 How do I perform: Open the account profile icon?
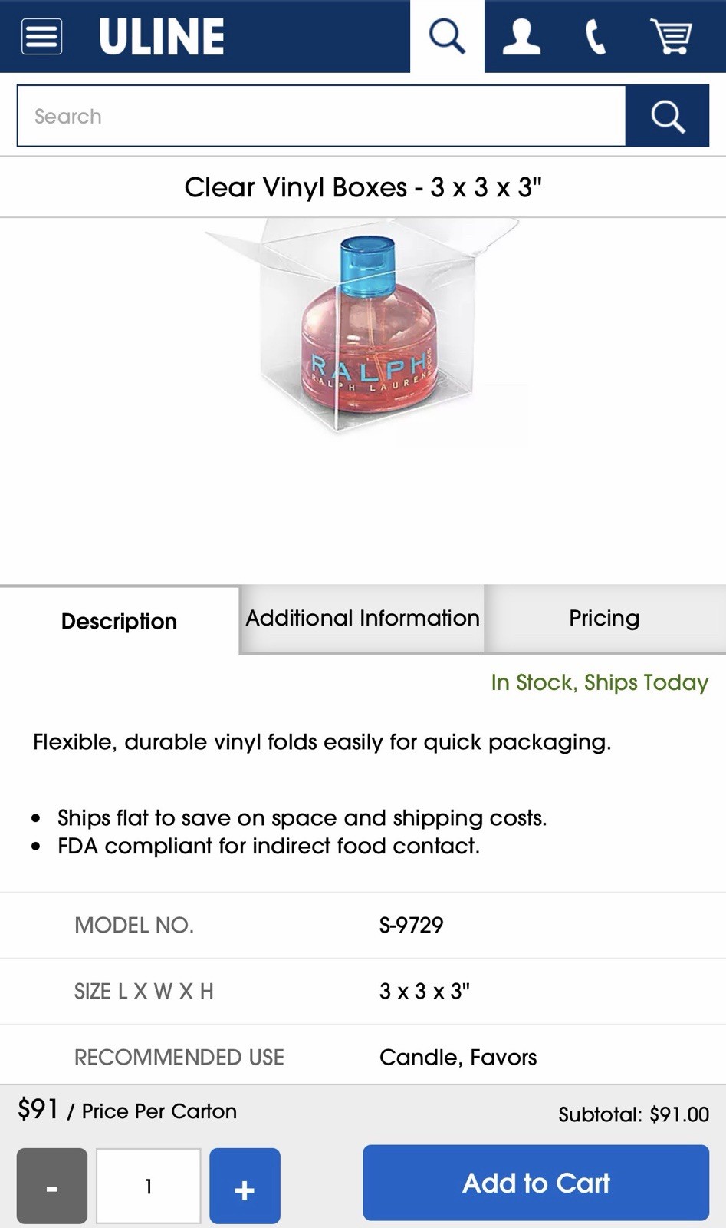coord(521,36)
